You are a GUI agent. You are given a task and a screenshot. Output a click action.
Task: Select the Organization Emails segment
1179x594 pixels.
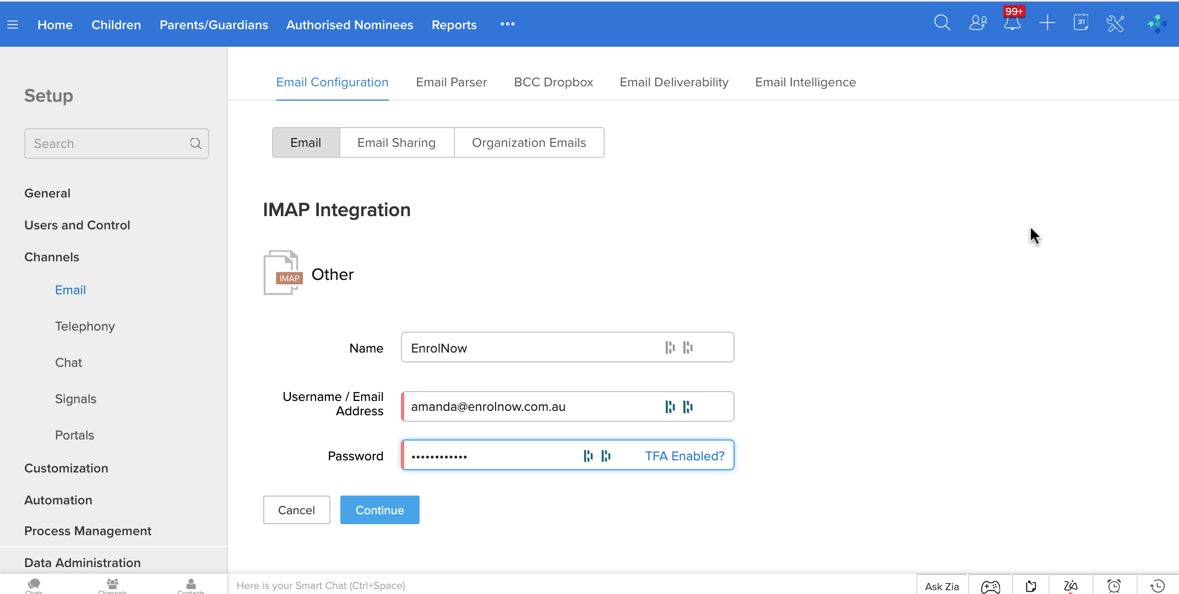(x=529, y=142)
